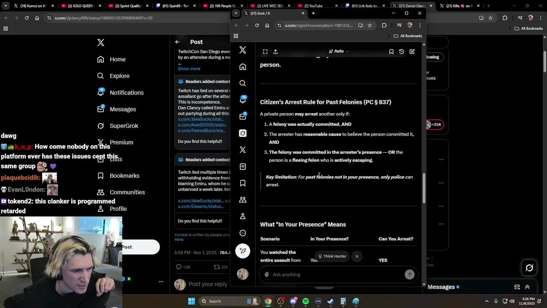
Task: Open SuperGrok in X left navigation
Action: tap(118, 126)
